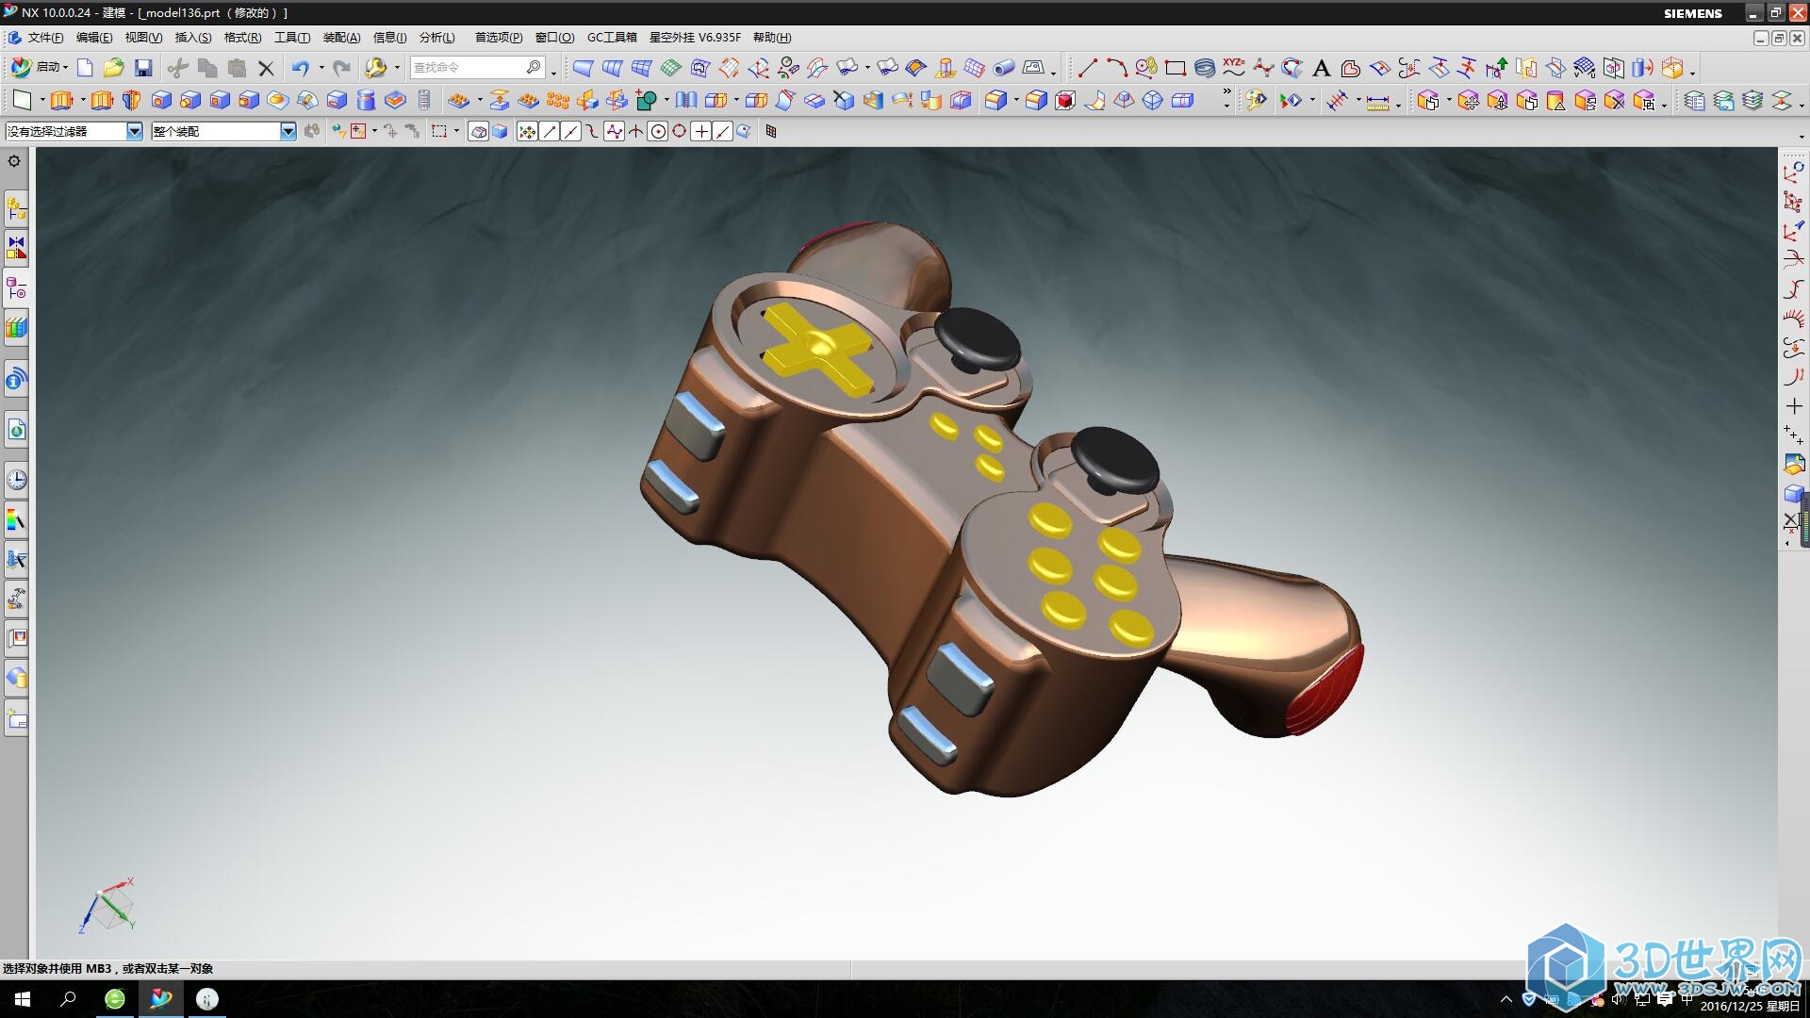Screen dimensions: 1810x1018
Task: Save the part with the floppy icon
Action: pyautogui.click(x=143, y=67)
